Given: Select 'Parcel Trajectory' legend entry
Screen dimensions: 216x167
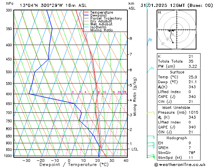Looking at the screenshot, I should click(x=106, y=18).
